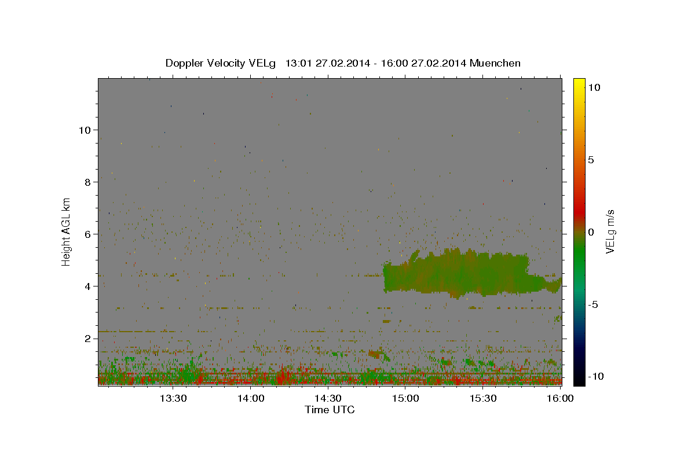The height and width of the screenshot is (463, 695).
Task: Click the red-green noise band near ground
Action: [x=330, y=376]
